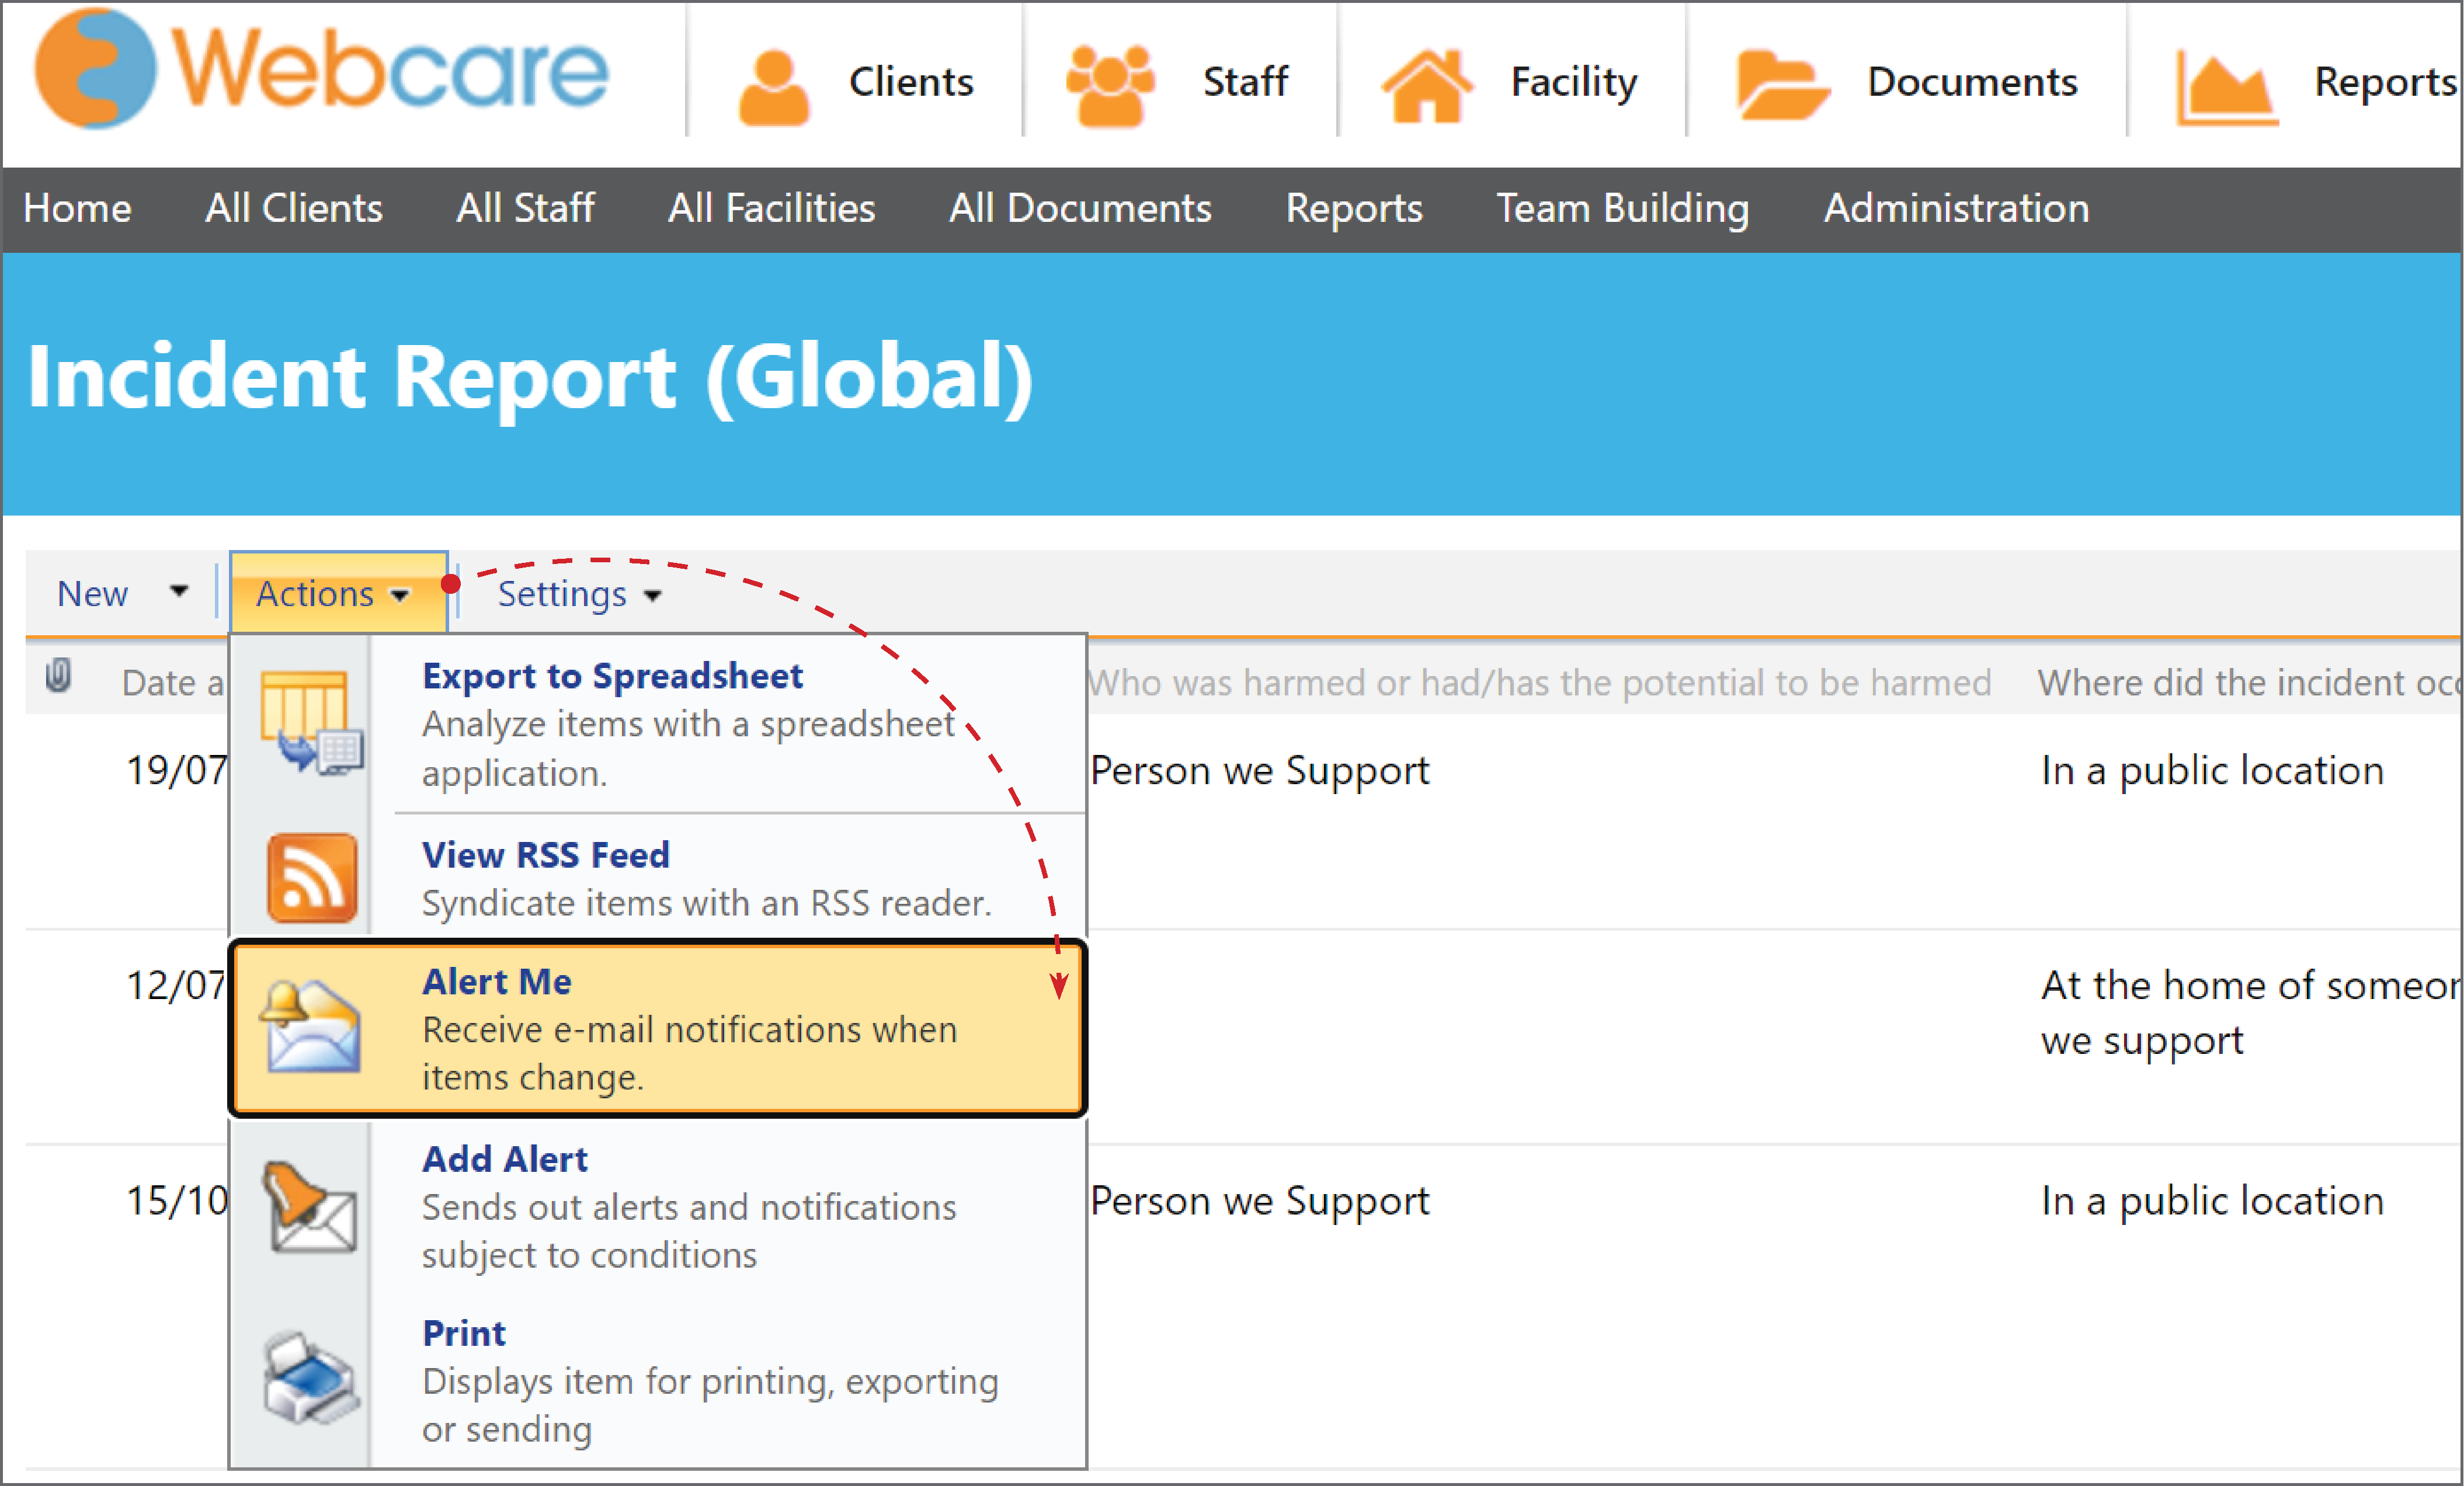Click the Staff group icon
2464x1486 pixels.
1110,86
